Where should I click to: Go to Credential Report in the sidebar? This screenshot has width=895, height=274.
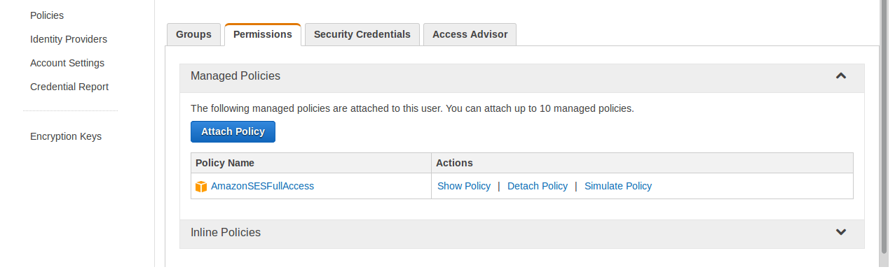click(69, 87)
